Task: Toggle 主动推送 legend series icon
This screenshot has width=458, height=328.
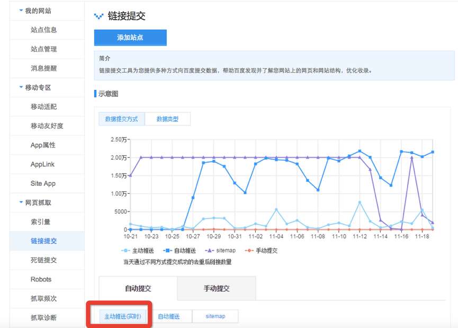Action: (x=126, y=251)
